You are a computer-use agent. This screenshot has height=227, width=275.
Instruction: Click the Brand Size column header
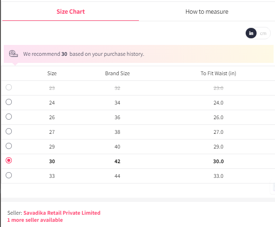tap(117, 73)
